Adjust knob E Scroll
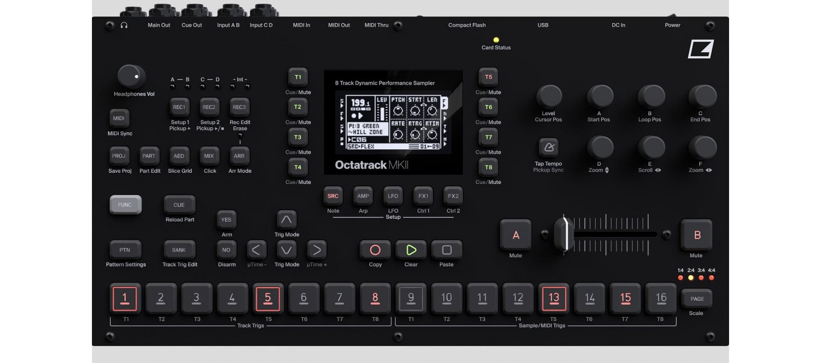 click(651, 148)
